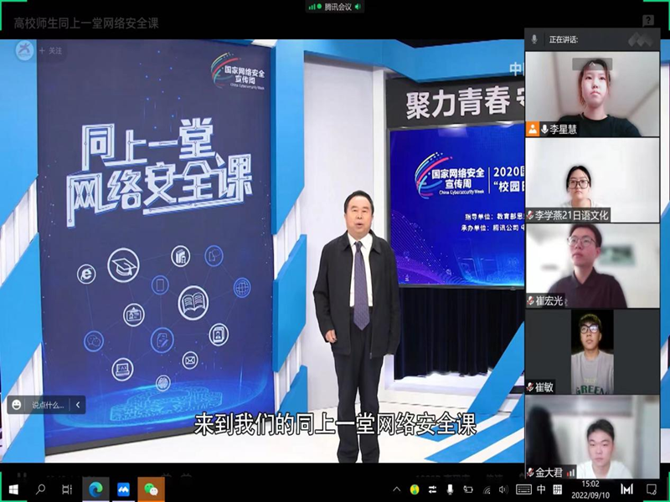Expand hidden system tray icons
670x502 pixels.
(x=397, y=489)
